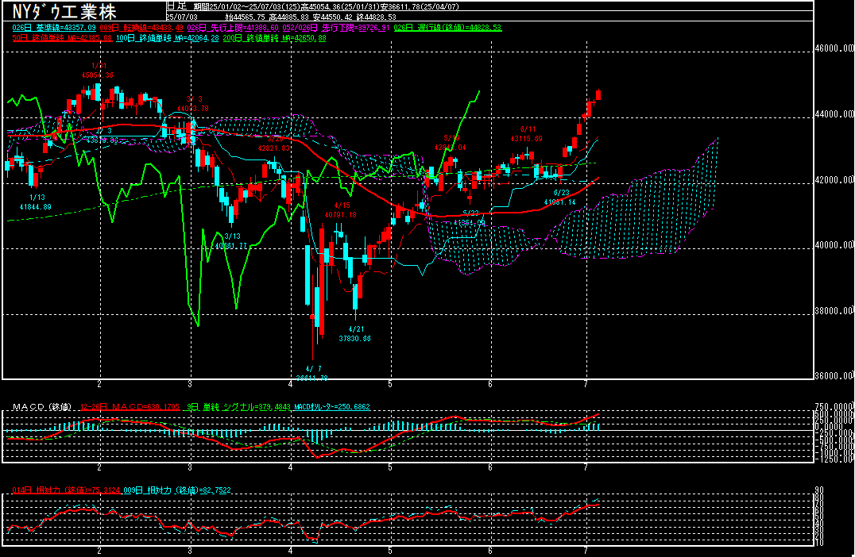
Task: Click the 5/19 peak label on chart
Action: click(451, 143)
